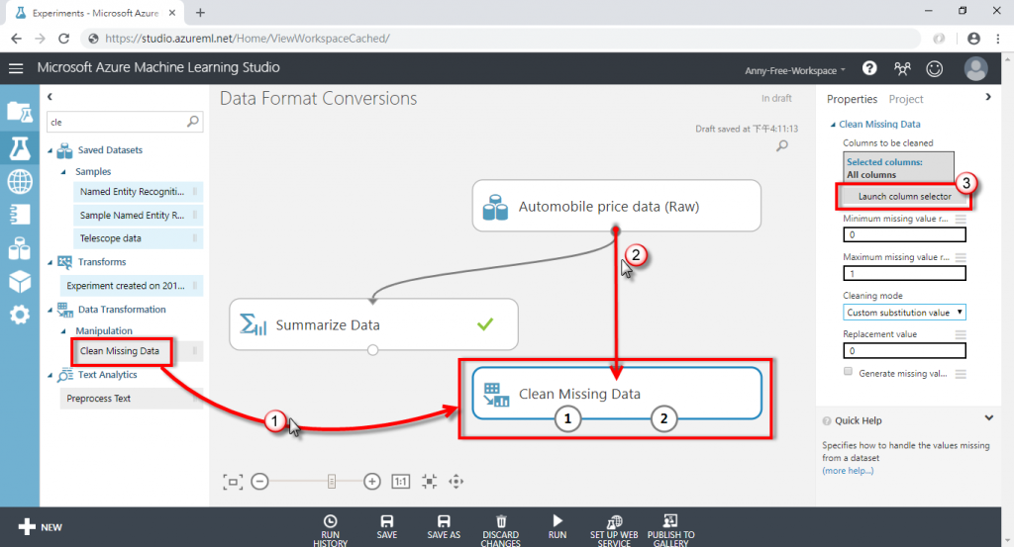
Task: Select Named Entity Recogniti... dataset
Action: coord(138,192)
